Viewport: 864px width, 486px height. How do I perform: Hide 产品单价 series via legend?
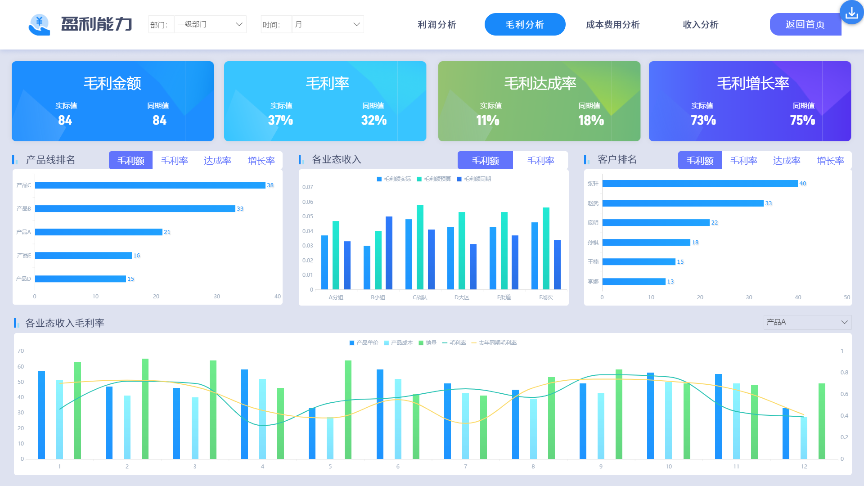point(352,343)
